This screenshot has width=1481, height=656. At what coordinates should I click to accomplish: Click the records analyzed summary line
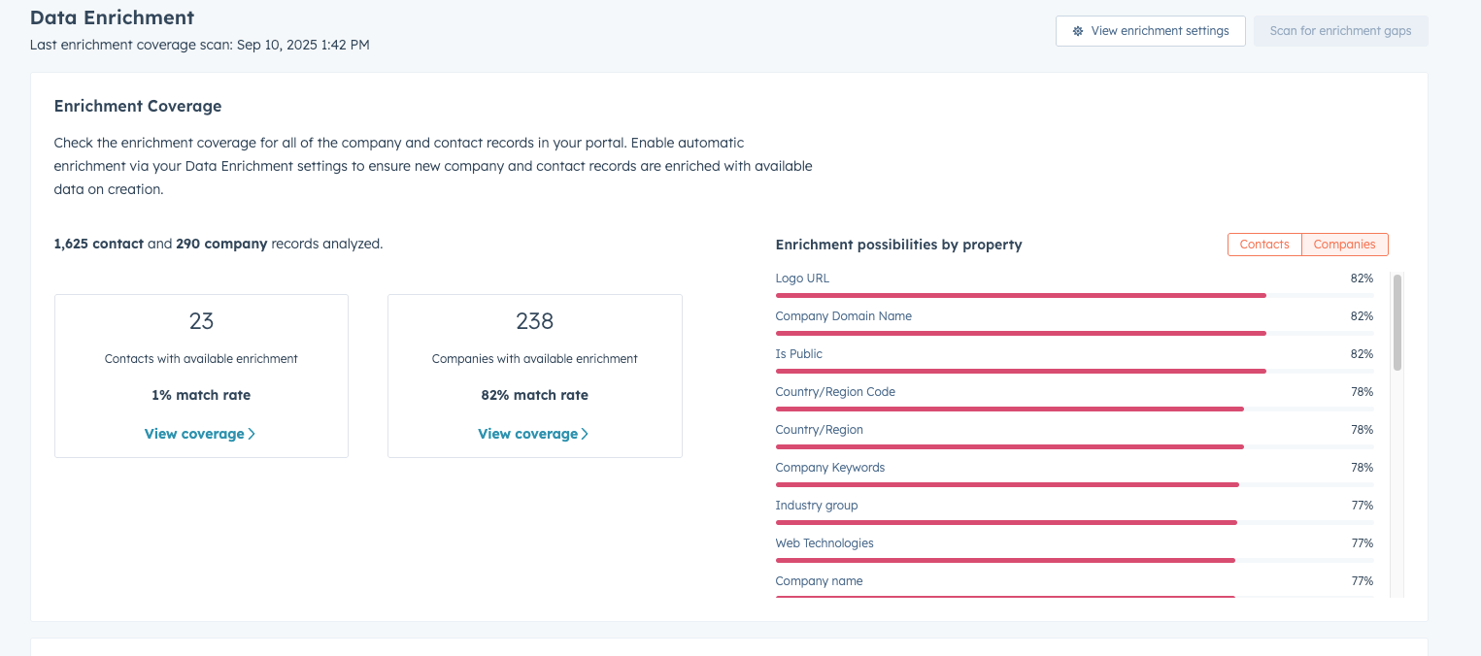[x=219, y=244]
